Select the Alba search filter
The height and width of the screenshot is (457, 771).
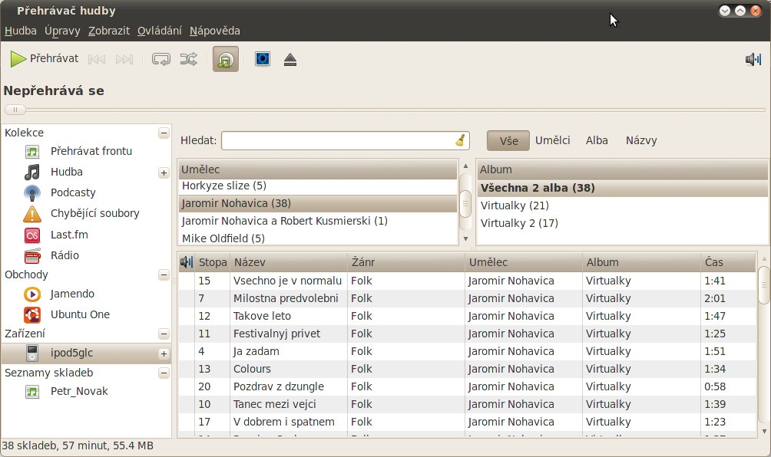tap(597, 140)
